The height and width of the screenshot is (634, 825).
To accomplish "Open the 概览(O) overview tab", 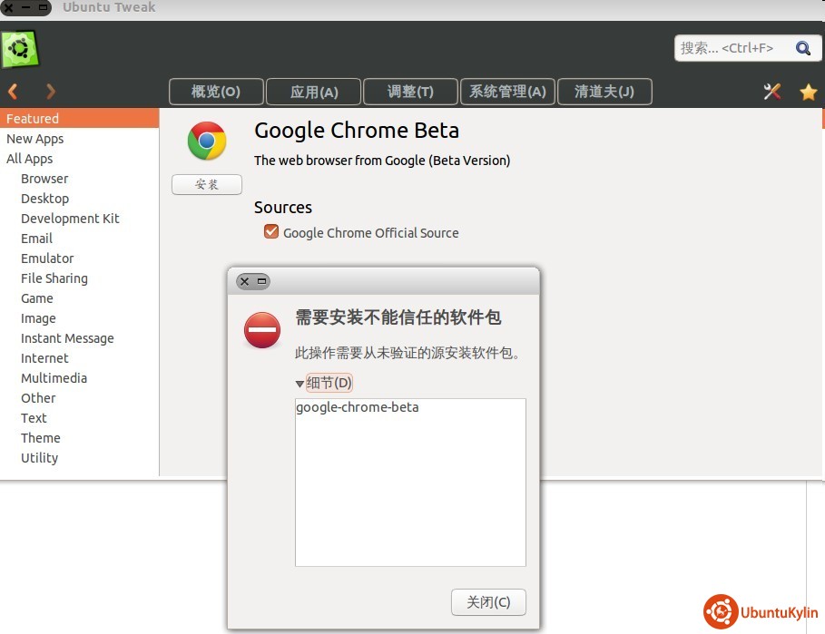I will coord(216,92).
